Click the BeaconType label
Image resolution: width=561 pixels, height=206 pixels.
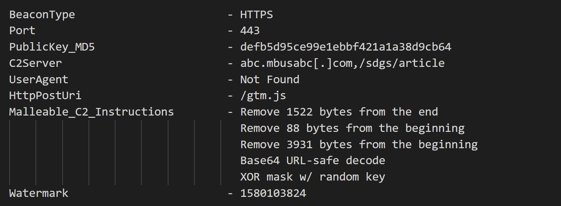42,15
